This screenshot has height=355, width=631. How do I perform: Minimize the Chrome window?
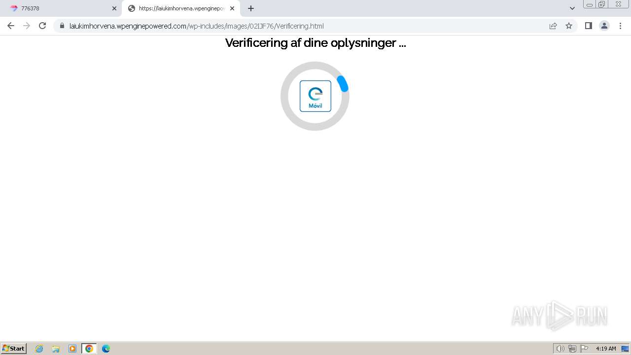click(590, 4)
